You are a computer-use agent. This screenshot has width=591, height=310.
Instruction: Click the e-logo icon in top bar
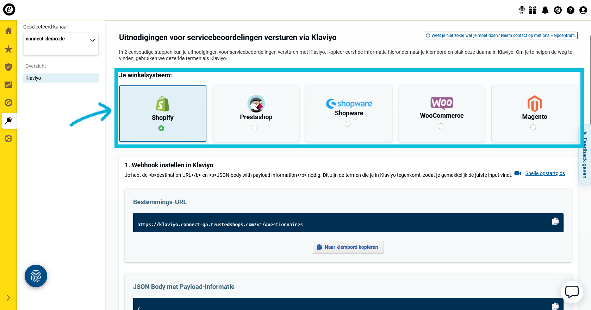point(558,10)
